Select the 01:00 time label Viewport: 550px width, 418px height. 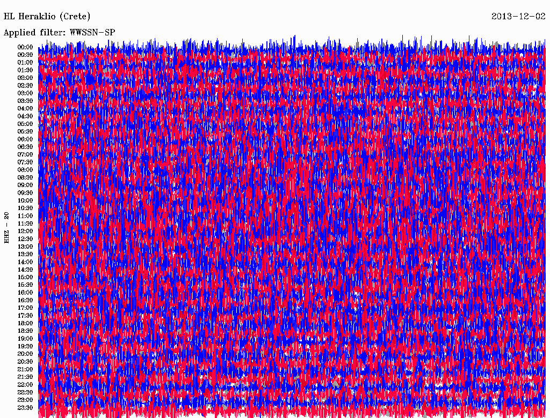tap(25, 62)
